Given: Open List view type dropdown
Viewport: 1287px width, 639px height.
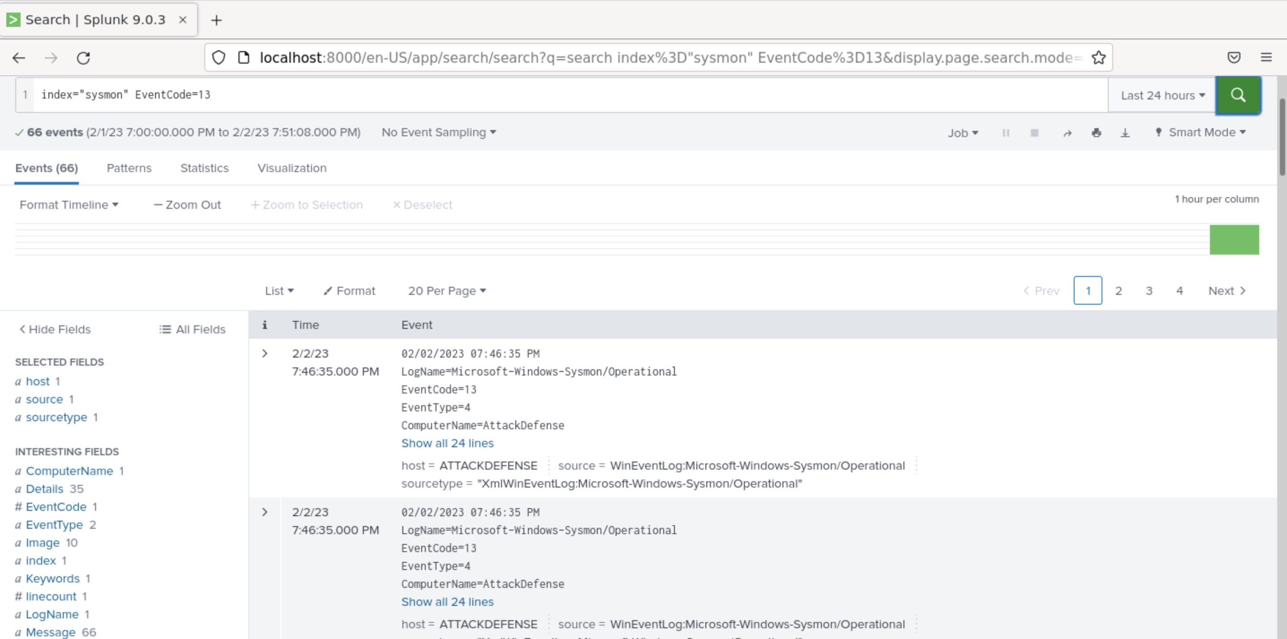Looking at the screenshot, I should click(279, 291).
